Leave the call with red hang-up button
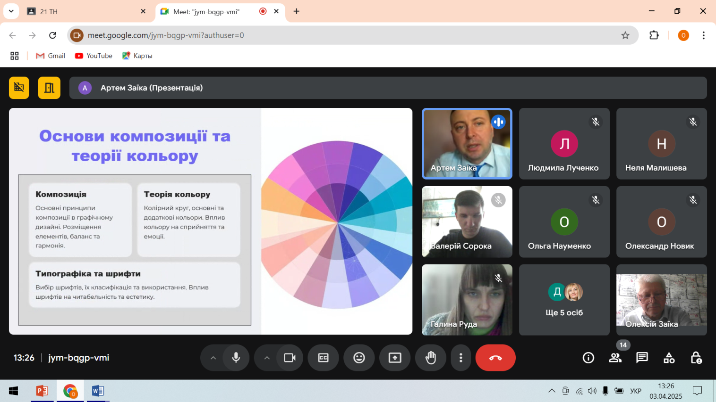 [x=495, y=358]
